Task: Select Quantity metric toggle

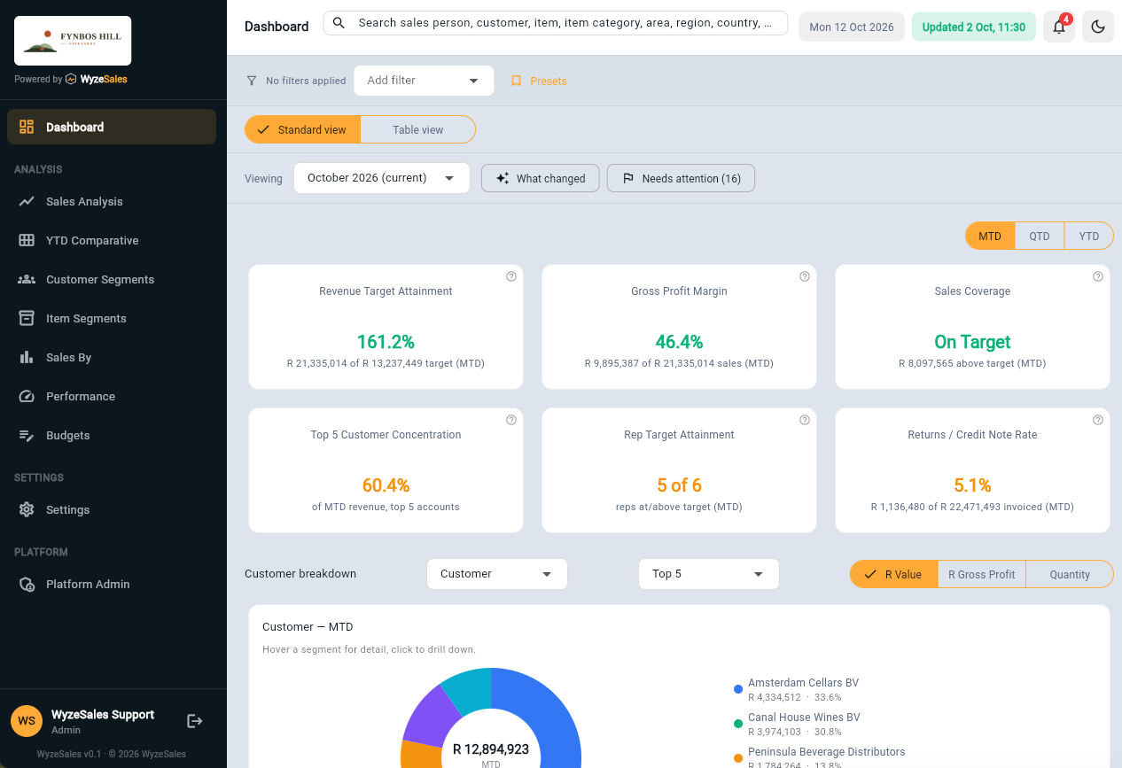Action: tap(1070, 574)
